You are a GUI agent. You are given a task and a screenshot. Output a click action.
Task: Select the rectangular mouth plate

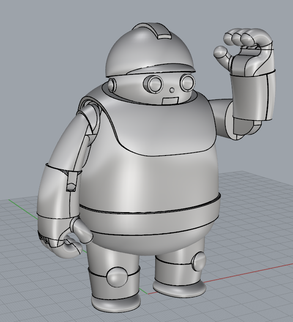(x=170, y=101)
